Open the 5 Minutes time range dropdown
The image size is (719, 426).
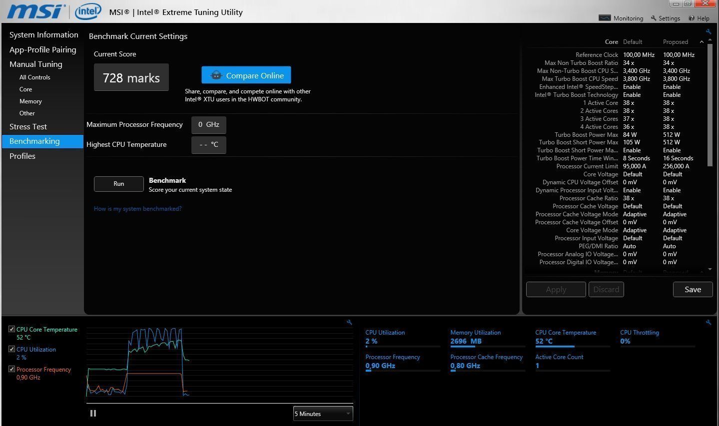pos(323,414)
